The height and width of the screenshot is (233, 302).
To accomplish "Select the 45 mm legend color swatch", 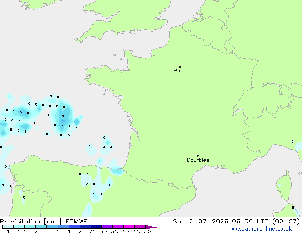I will [140, 227].
